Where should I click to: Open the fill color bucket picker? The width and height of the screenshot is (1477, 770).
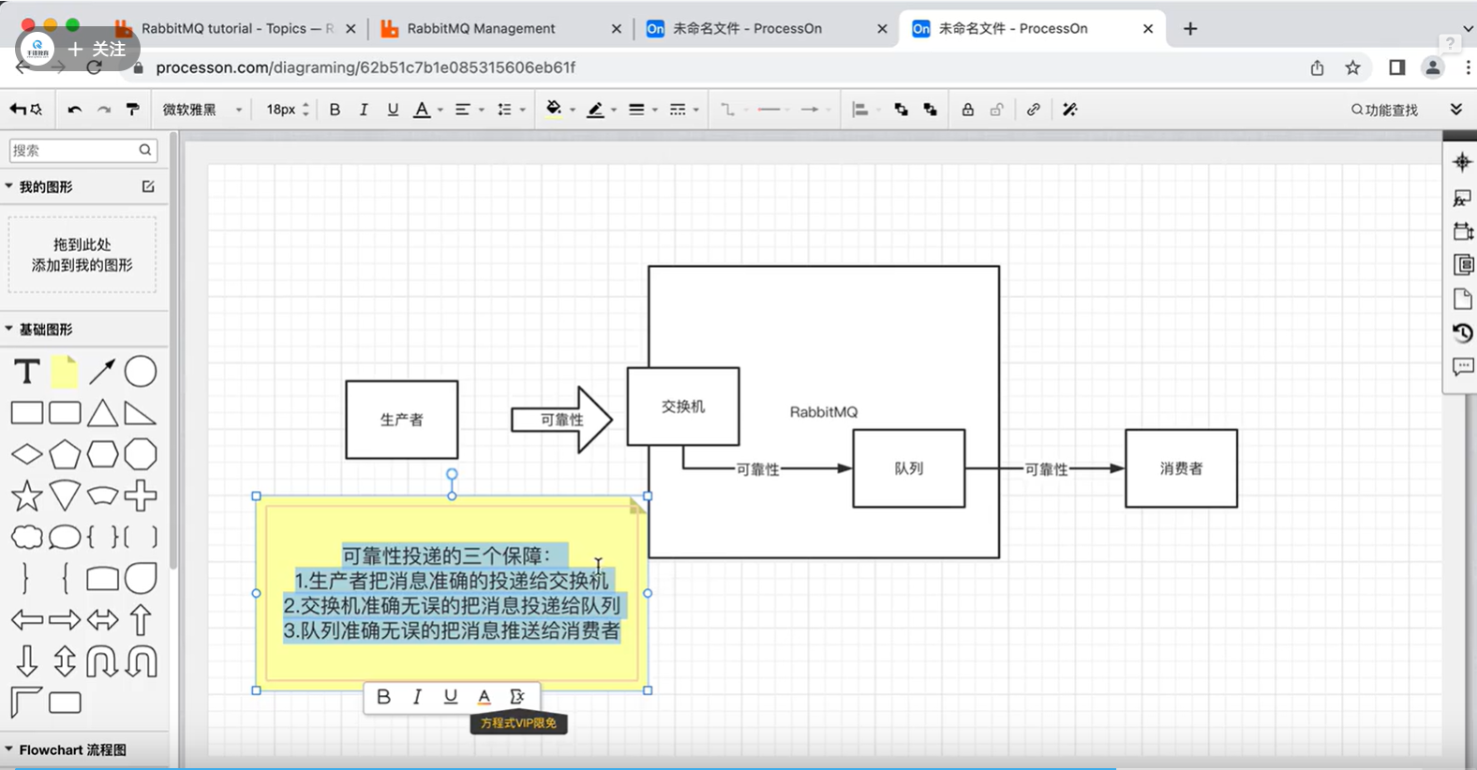tap(559, 110)
